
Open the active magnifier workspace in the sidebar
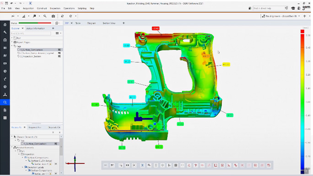click(5, 102)
